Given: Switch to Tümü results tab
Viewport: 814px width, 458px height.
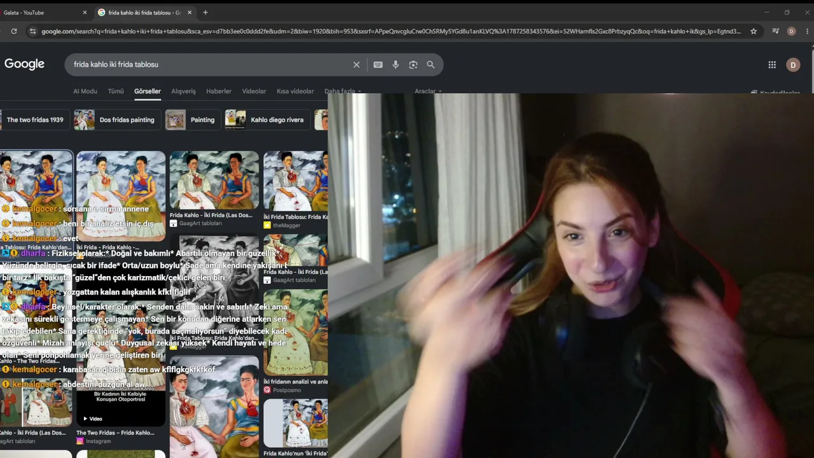Looking at the screenshot, I should point(116,91).
